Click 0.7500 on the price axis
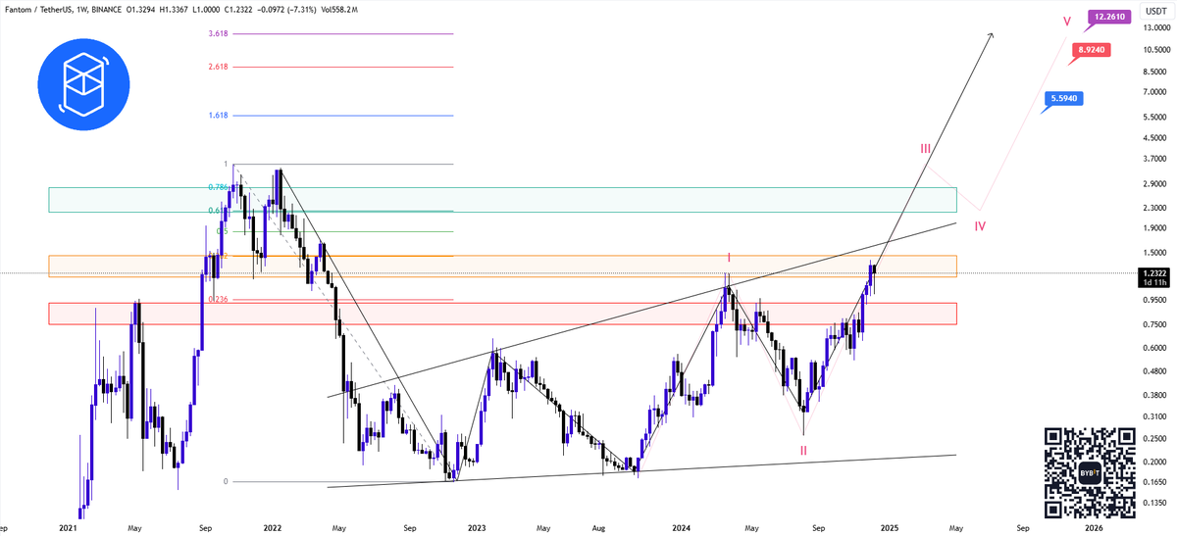Image resolution: width=1177 pixels, height=536 pixels. point(1157,323)
